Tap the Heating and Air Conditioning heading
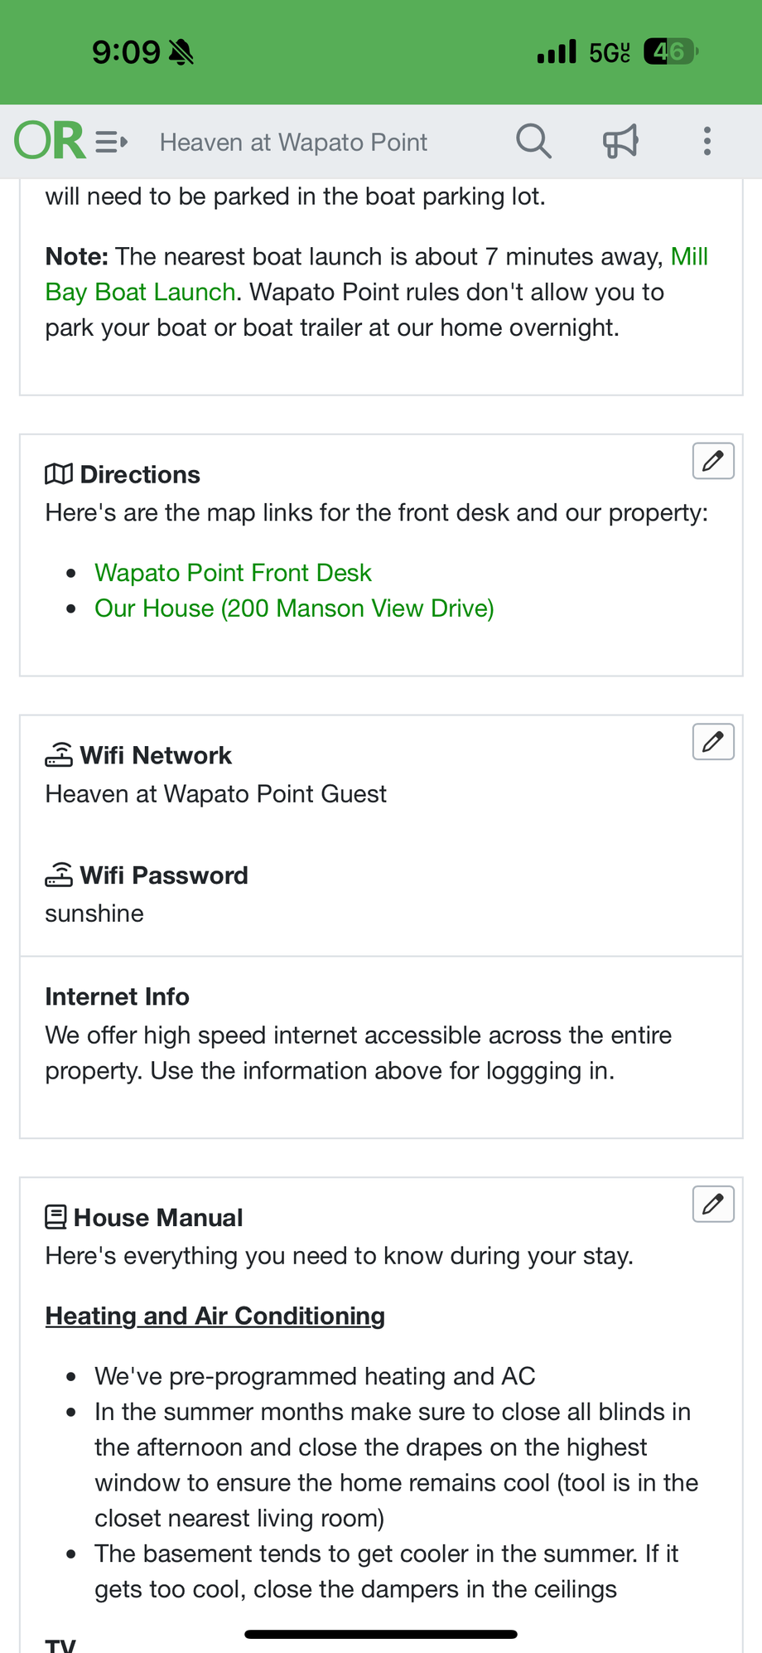 pos(215,1316)
